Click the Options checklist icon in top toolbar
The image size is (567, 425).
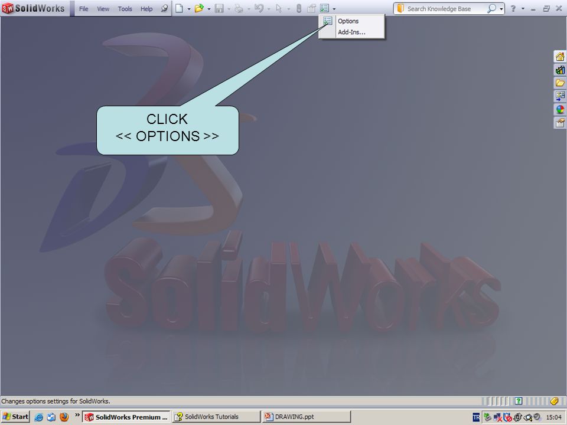324,8
